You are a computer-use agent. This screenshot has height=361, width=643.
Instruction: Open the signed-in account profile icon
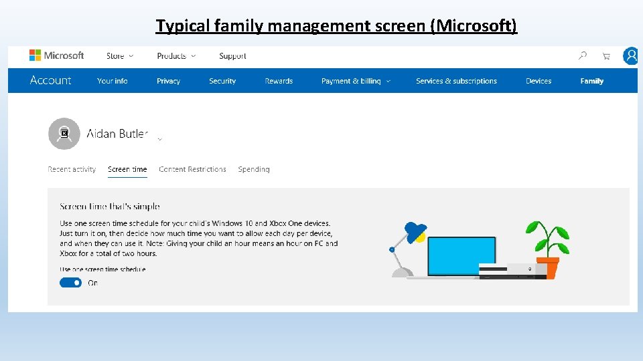coord(631,55)
